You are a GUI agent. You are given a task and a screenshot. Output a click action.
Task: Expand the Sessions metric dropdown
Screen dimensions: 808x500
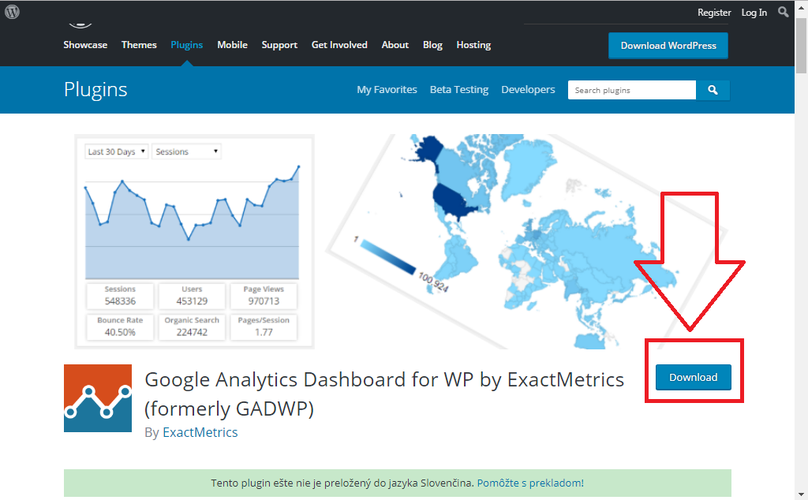tap(186, 151)
